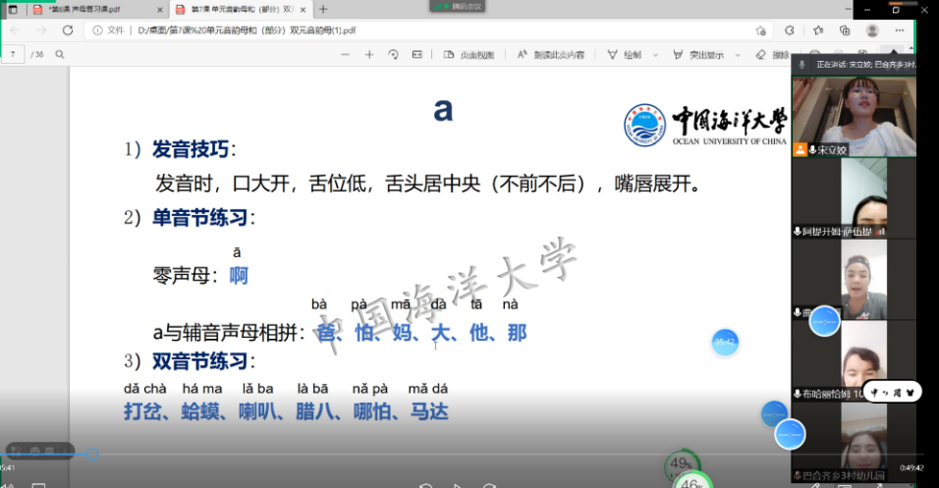Expand the 绘制 draw options arrow
This screenshot has width=939, height=488.
(655, 55)
